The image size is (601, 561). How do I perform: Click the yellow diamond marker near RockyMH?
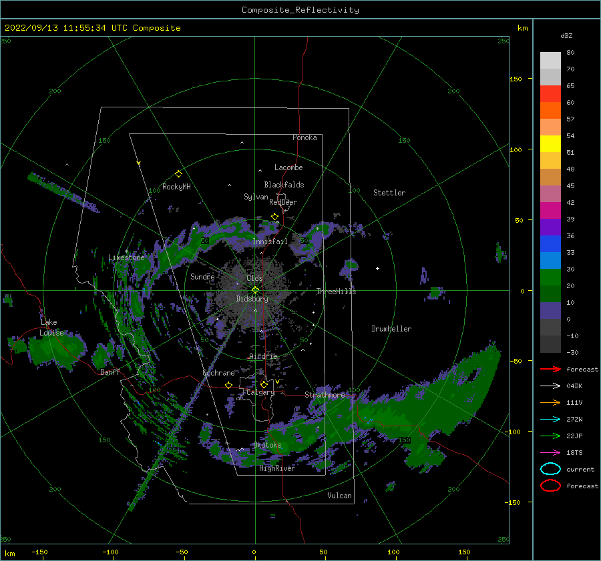pyautogui.click(x=178, y=174)
